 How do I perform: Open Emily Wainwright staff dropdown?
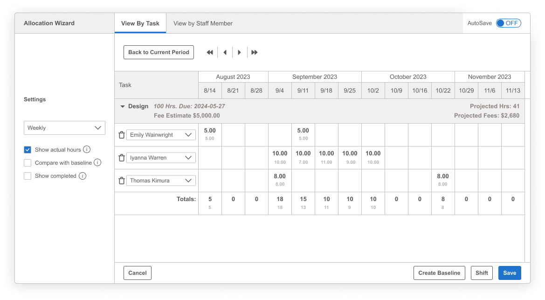tap(161, 135)
